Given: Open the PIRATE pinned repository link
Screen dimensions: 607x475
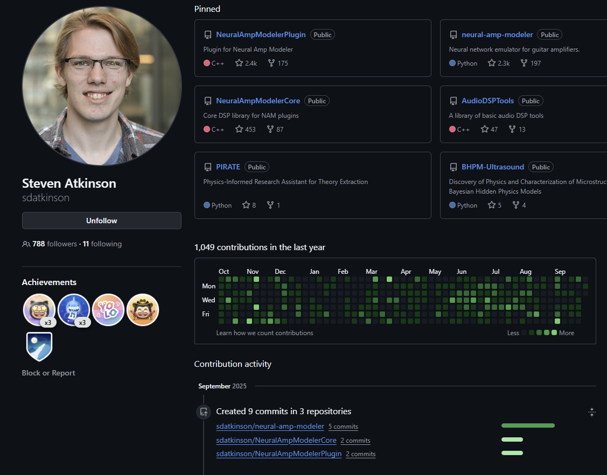Looking at the screenshot, I should coord(228,167).
